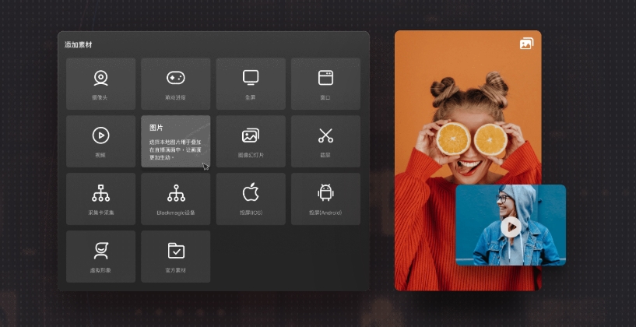This screenshot has width=636, height=327.
Task: Choose the 采集卡采集 capture card source
Action: (100, 193)
